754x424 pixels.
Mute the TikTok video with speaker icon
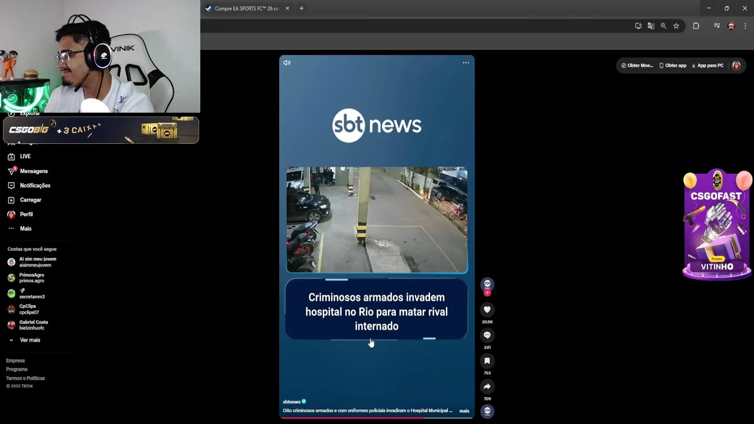point(287,62)
